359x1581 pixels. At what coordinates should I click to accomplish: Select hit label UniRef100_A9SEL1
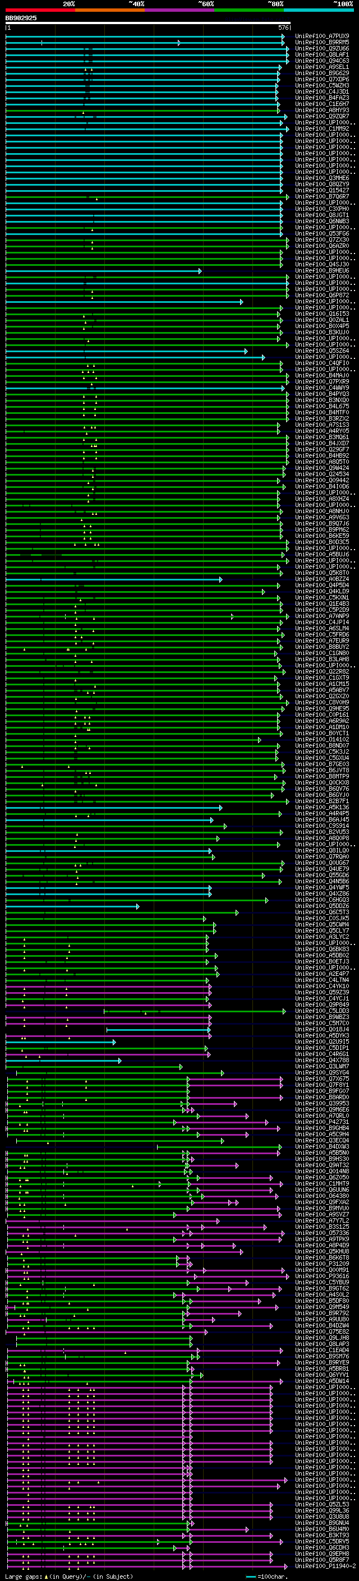click(x=322, y=67)
